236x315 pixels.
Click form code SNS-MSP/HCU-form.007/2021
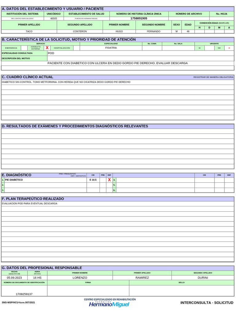[18, 303]
